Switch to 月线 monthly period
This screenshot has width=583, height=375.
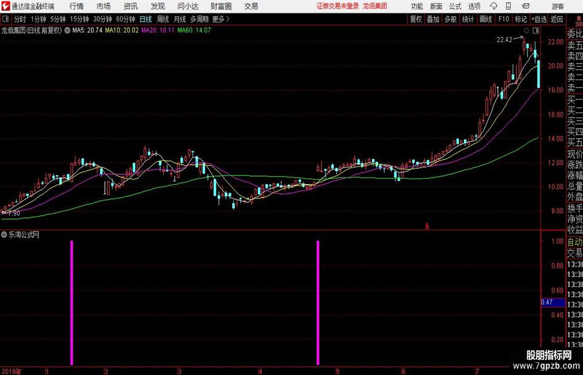tap(180, 19)
